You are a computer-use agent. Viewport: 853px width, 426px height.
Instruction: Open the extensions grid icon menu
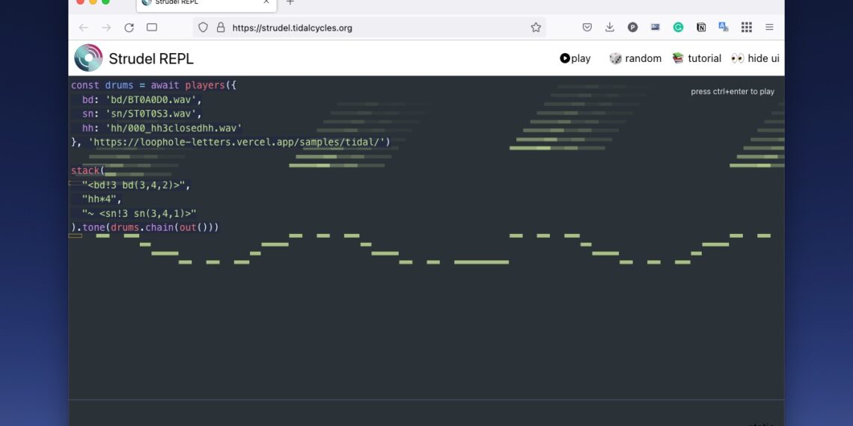pos(747,28)
